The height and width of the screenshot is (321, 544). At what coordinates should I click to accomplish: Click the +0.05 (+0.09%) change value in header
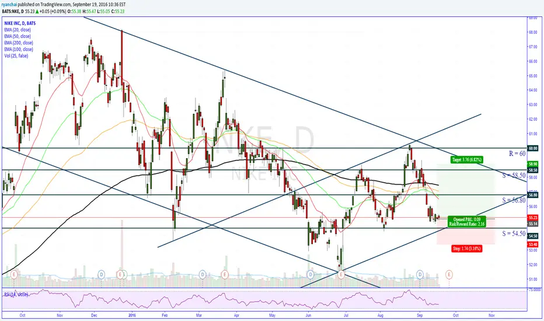pyautogui.click(x=53, y=11)
